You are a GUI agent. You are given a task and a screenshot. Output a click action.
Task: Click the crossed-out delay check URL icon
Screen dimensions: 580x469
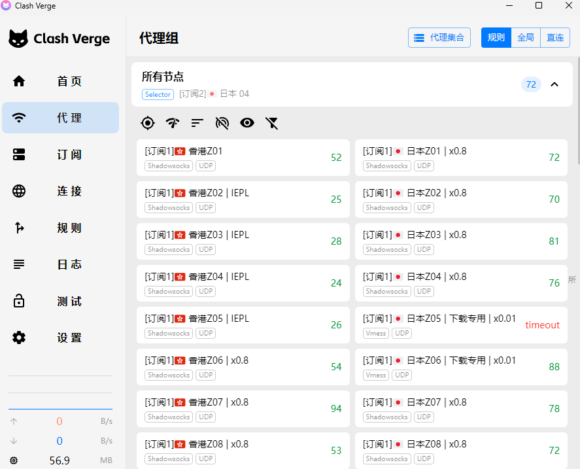click(x=222, y=122)
